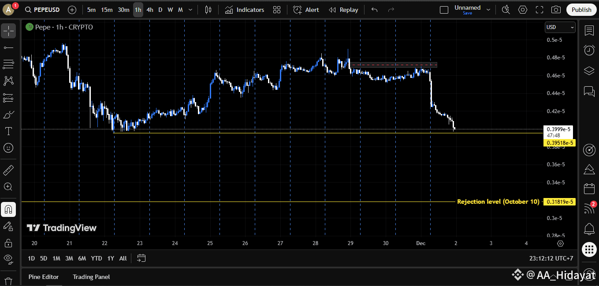This screenshot has height=286, width=599.
Task: Open the watchlist panel icon
Action: click(589, 30)
